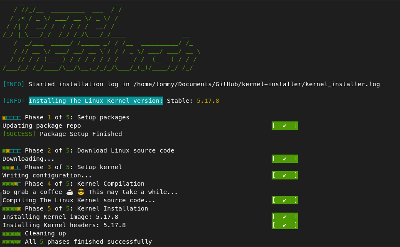Viewport: 400px width, 247px height.
Task: Click 'Installing Kernel image: 5.17.8' text
Action: (60, 217)
